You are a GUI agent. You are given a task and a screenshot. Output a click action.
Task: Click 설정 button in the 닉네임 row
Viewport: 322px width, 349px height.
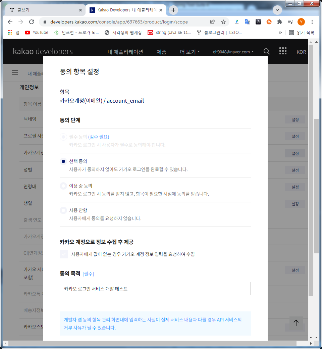tap(295, 120)
